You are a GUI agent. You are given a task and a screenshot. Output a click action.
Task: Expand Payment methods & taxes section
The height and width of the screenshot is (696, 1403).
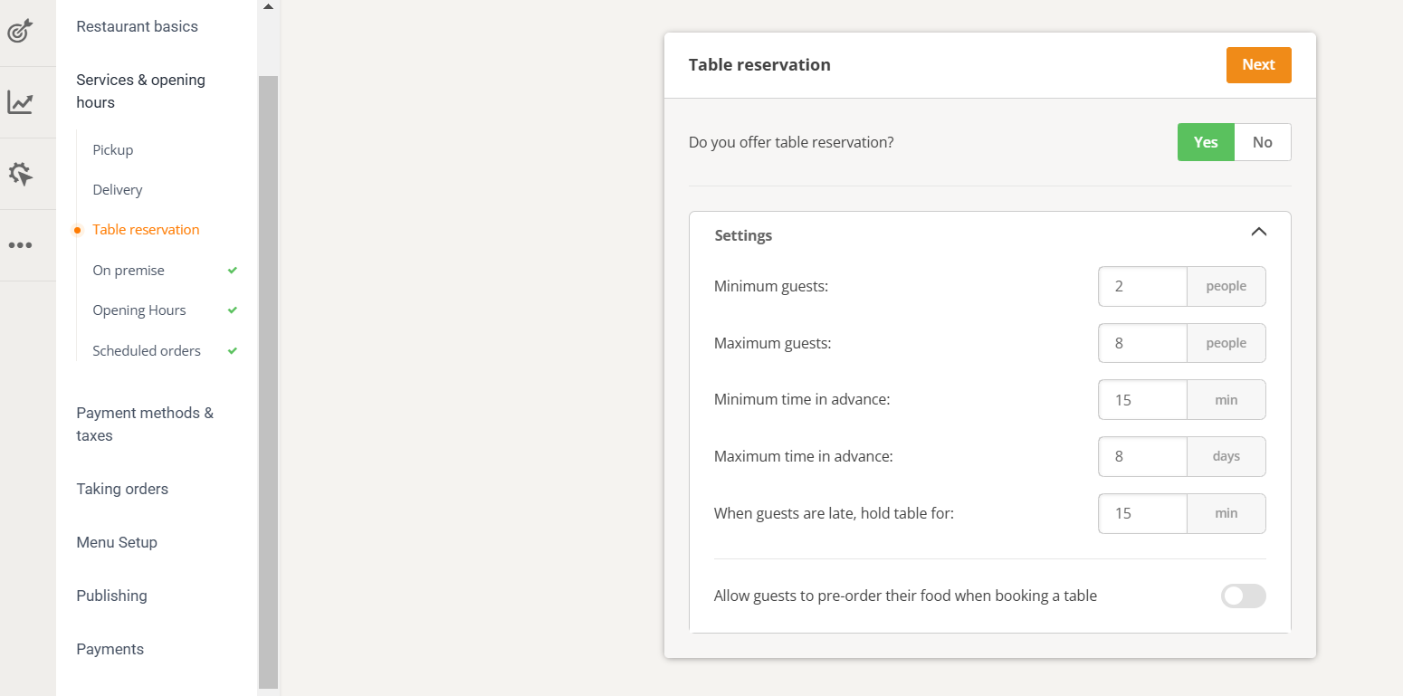[145, 424]
